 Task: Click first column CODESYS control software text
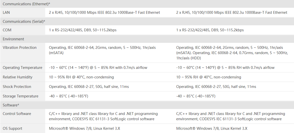(103, 116)
